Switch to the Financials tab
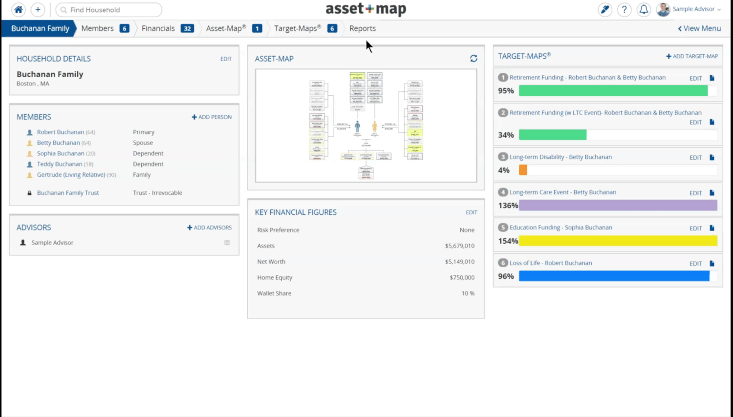 tap(158, 28)
